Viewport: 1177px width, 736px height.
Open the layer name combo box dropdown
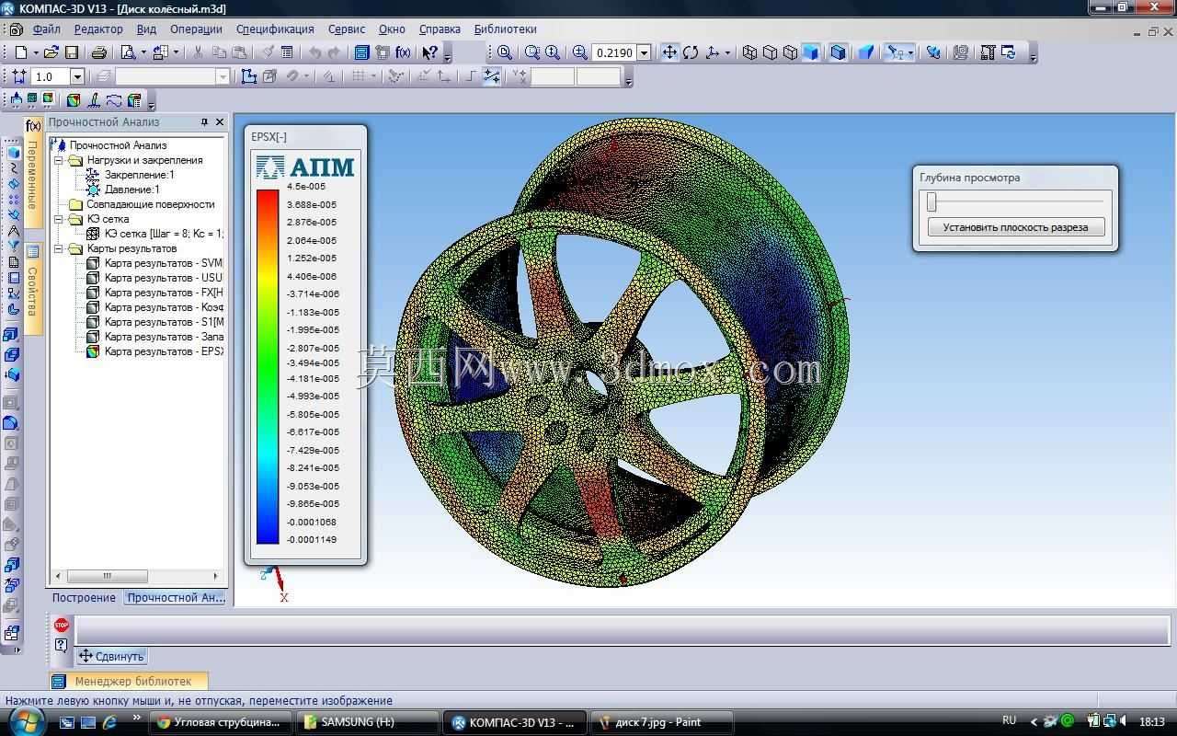pyautogui.click(x=223, y=77)
